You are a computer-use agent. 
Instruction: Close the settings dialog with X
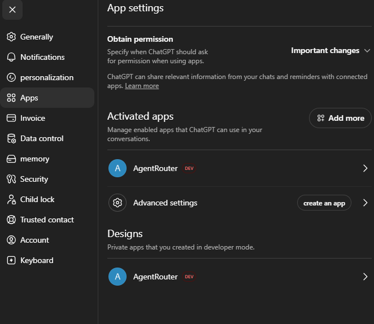click(x=12, y=10)
